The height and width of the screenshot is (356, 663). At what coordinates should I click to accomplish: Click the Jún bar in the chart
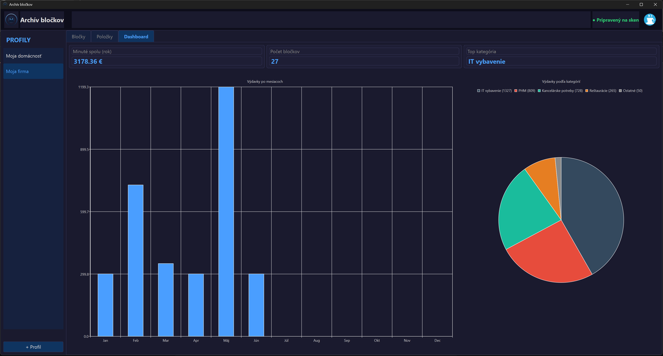tap(256, 305)
